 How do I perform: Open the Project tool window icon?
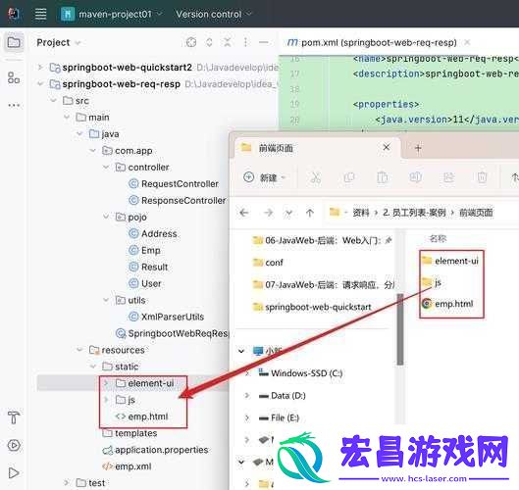(x=14, y=42)
